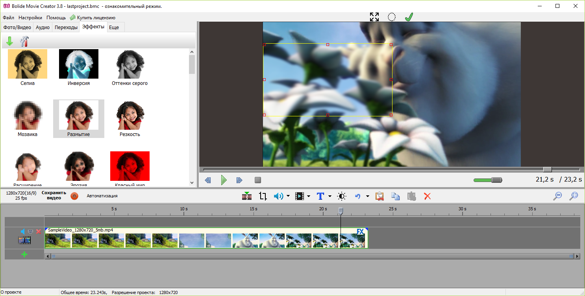This screenshot has width=585, height=296.
Task: Click the timeline playhead marker on the ruler
Action: coord(341,211)
